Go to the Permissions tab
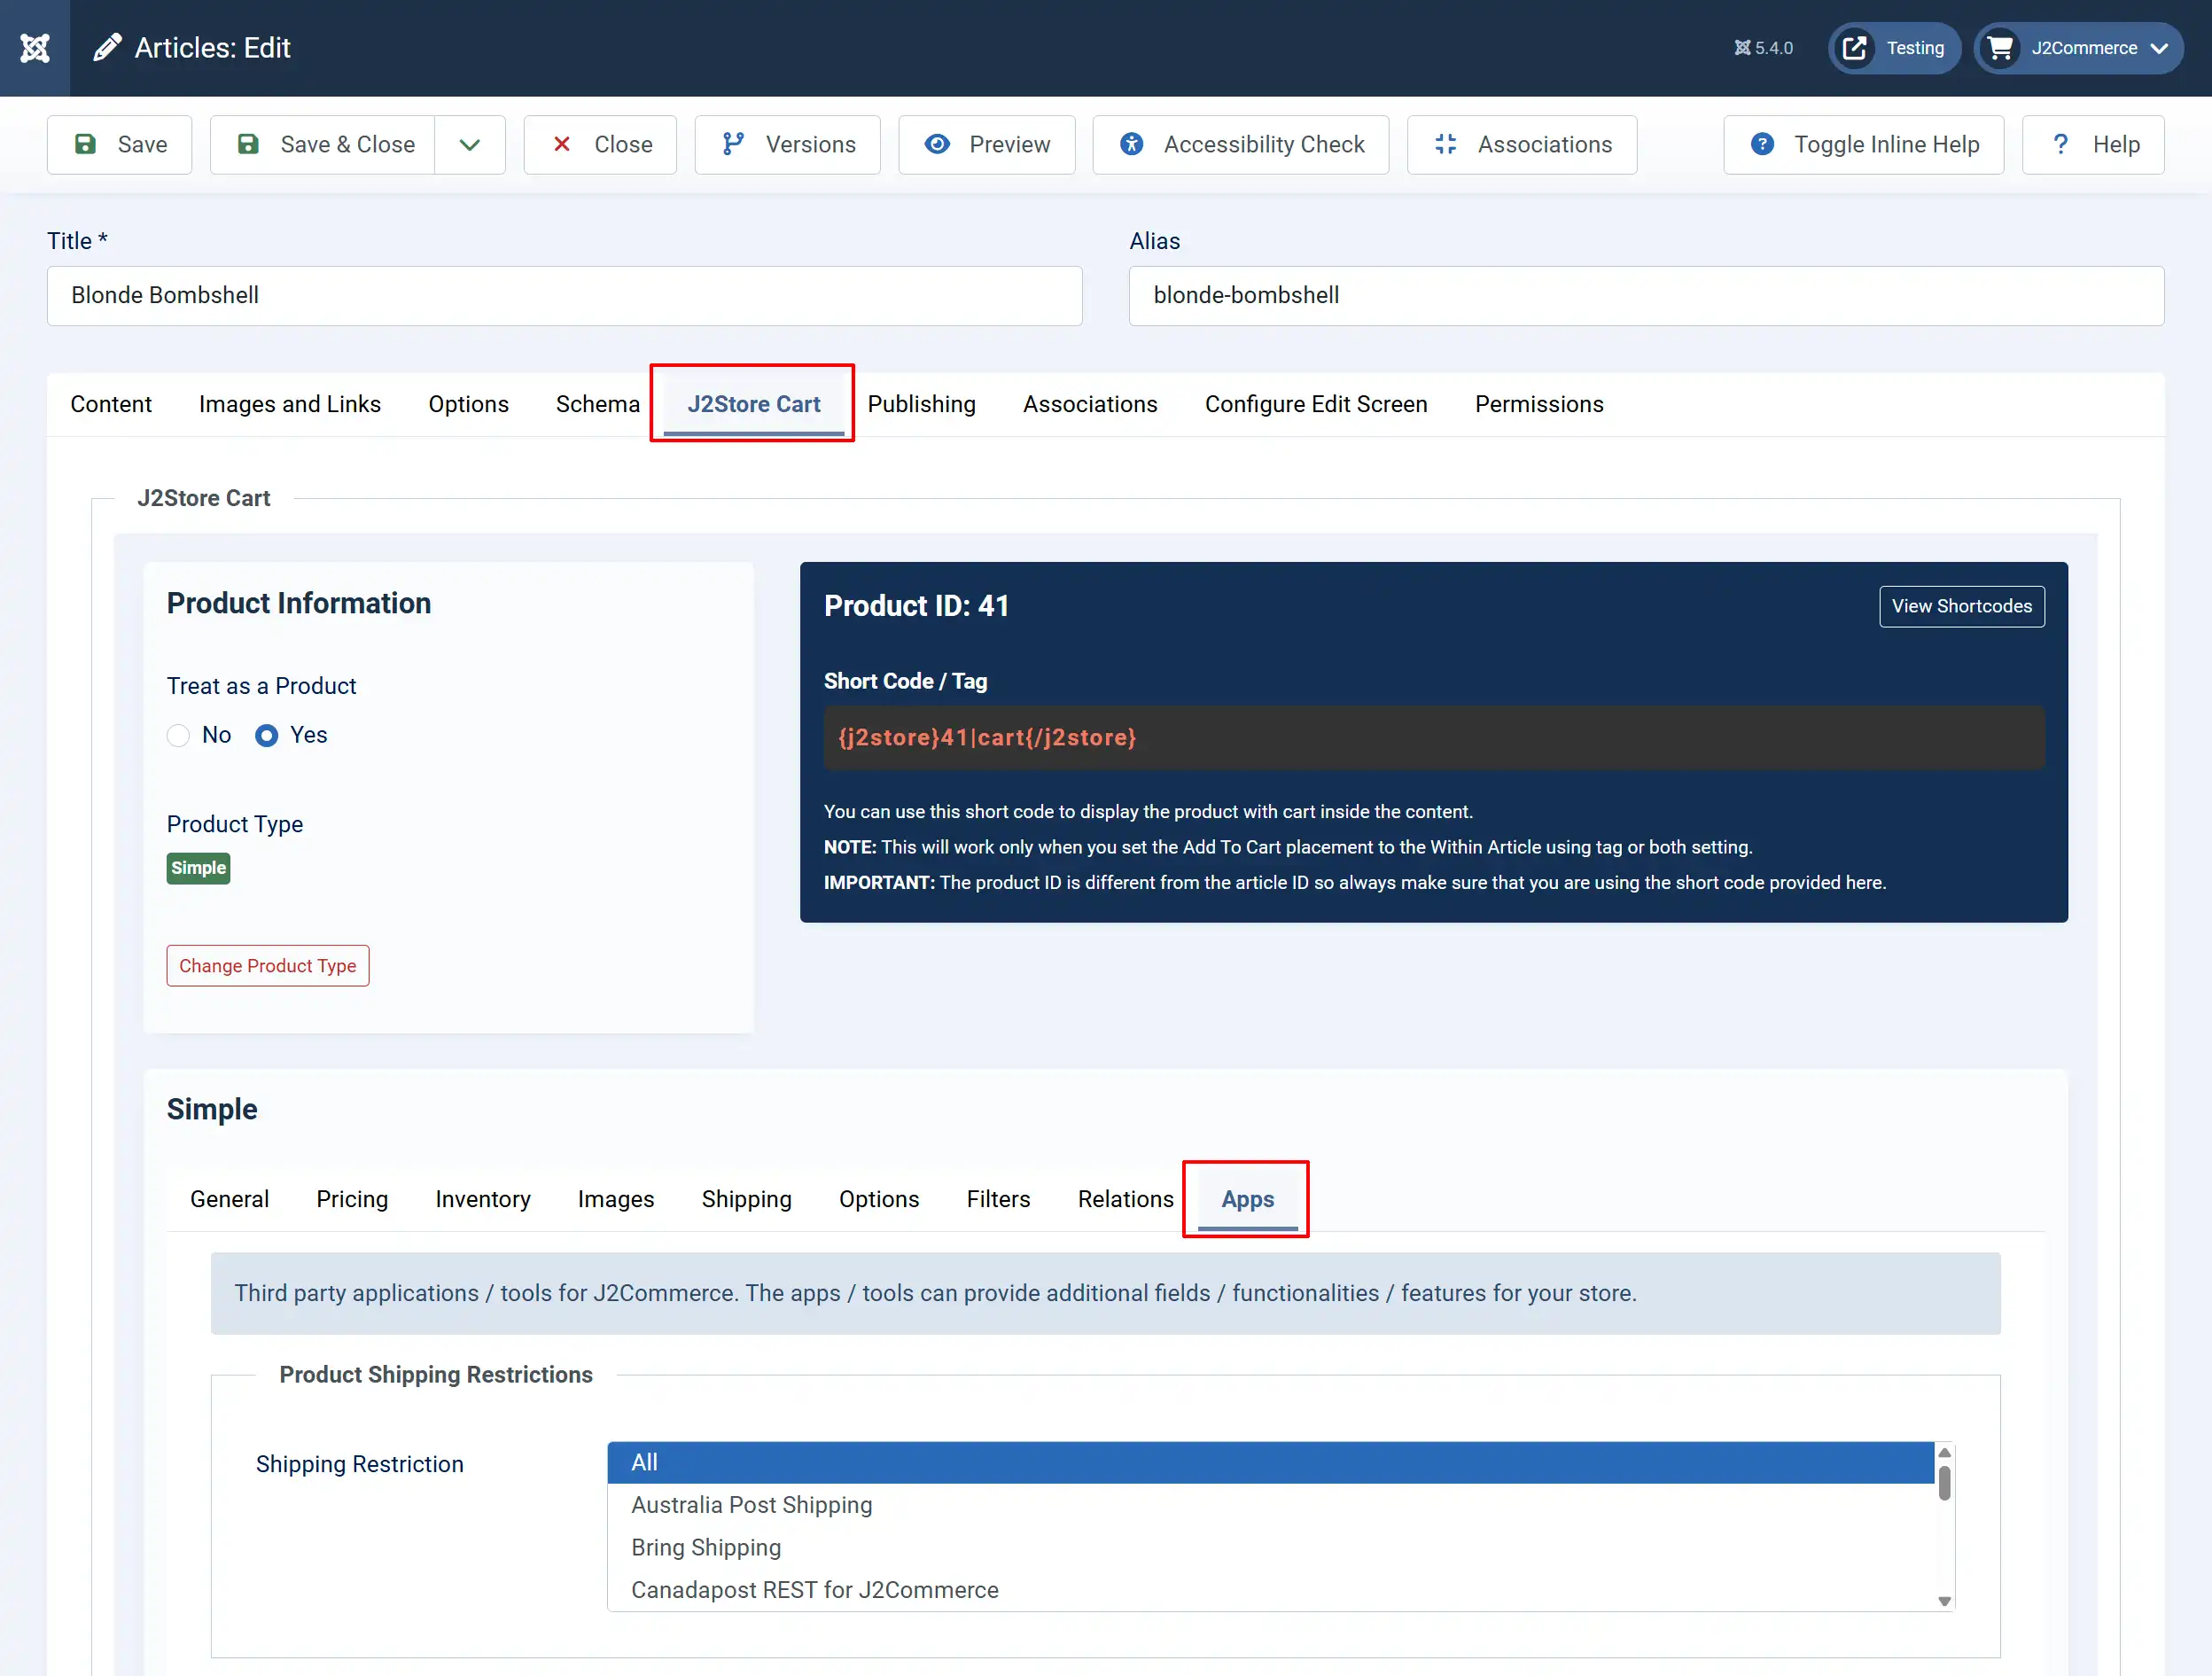The width and height of the screenshot is (2212, 1676). coord(1539,404)
